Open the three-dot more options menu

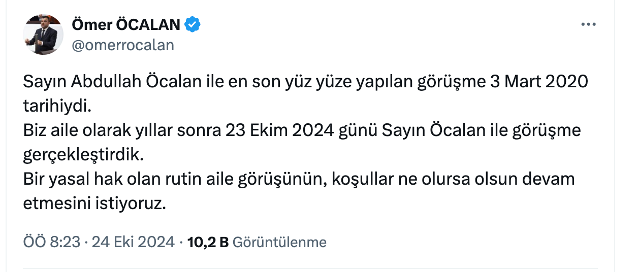pos(588,24)
